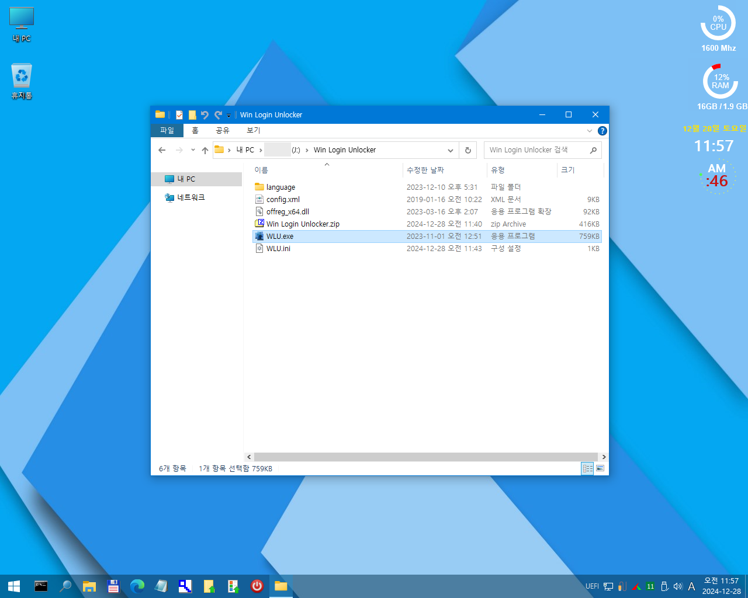
Task: Select the offreg_x64.dll file
Action: pyautogui.click(x=427, y=212)
